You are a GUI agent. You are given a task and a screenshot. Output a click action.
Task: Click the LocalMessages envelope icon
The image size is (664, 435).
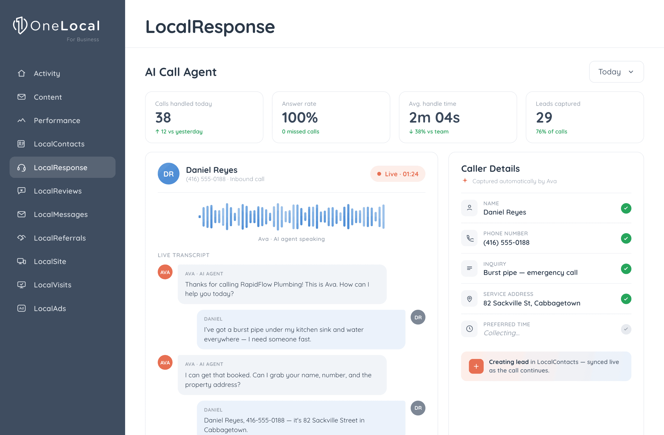pos(22,214)
